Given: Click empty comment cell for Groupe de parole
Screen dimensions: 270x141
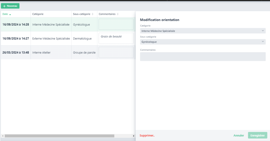Looking at the screenshot, I should 116,52.
